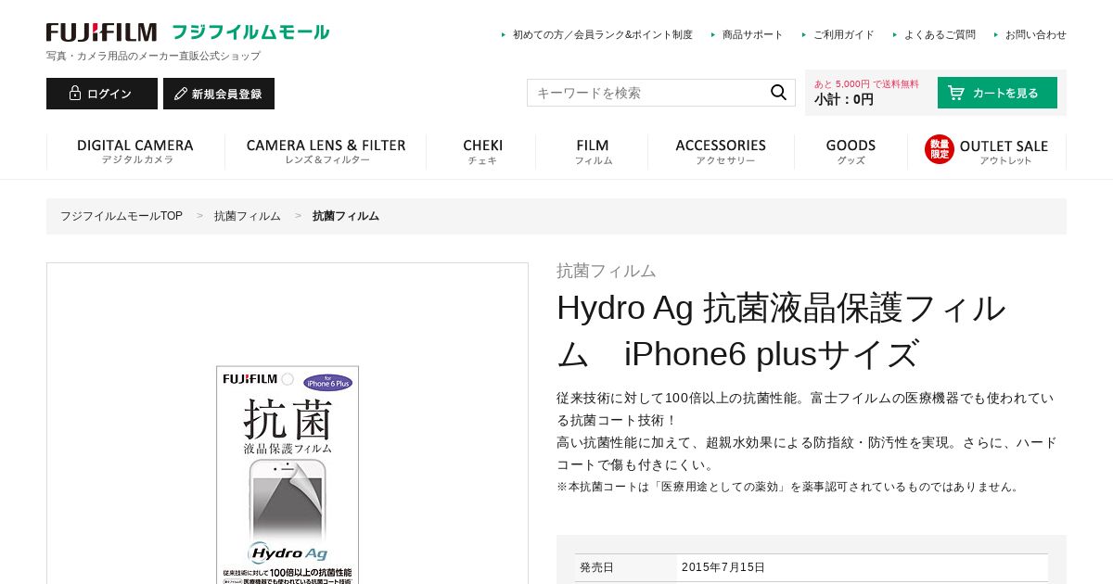Screen dimensions: 1113x584
Task: Select GOODS menu
Action: click(851, 151)
